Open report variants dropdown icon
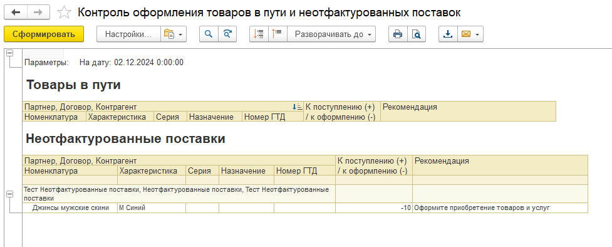 (x=174, y=34)
